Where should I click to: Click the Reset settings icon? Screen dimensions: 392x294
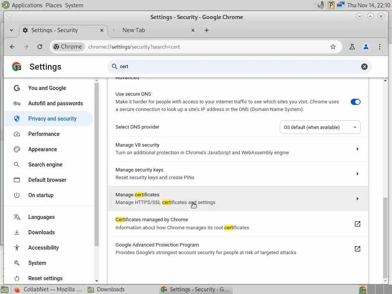pos(17,278)
